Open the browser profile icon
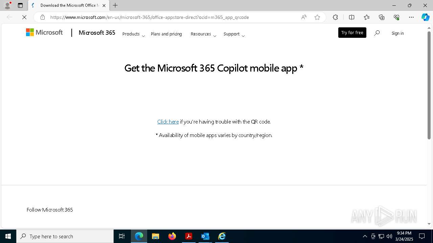 pyautogui.click(x=7, y=5)
